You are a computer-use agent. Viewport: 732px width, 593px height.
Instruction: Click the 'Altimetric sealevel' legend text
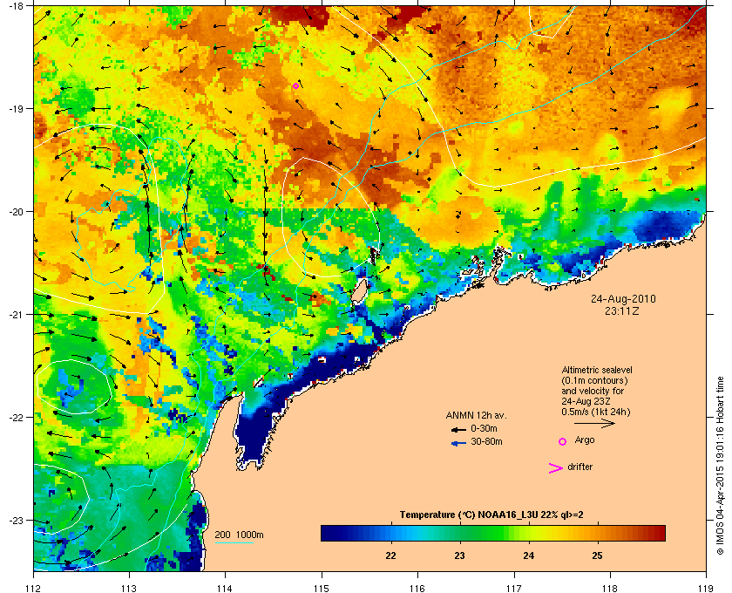coord(597,370)
